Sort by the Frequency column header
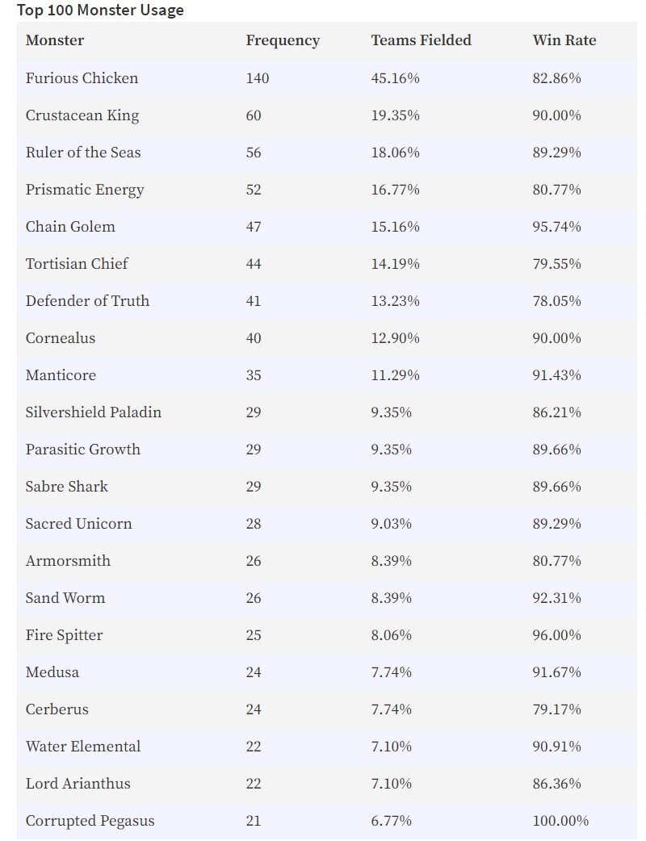This screenshot has height=841, width=646. [283, 41]
